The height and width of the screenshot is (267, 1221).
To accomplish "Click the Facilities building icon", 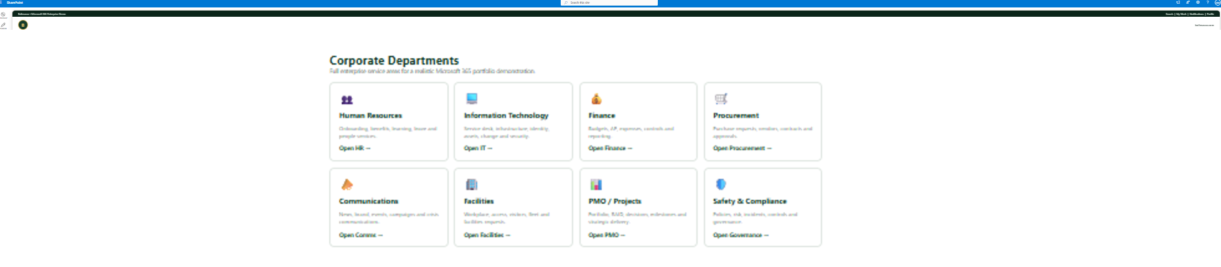I will point(472,184).
